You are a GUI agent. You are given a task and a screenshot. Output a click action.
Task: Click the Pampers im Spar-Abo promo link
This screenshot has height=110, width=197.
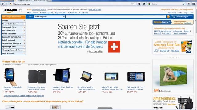tap(177, 9)
